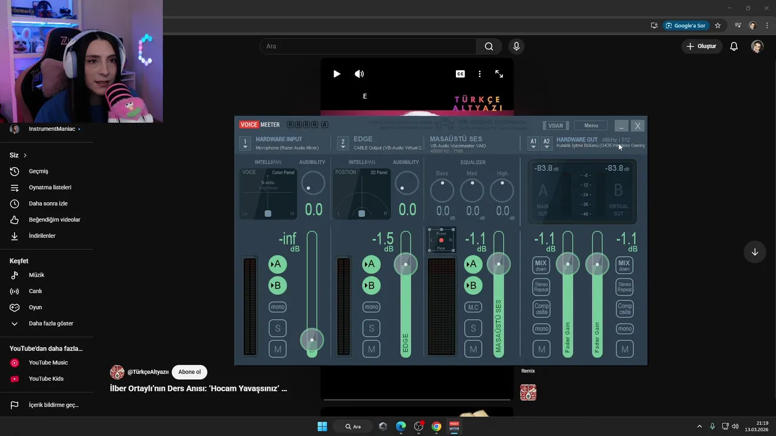Viewport: 776px width, 436px height.
Task: Toggle the A bus on Hardware Input strip
Action: 277,264
